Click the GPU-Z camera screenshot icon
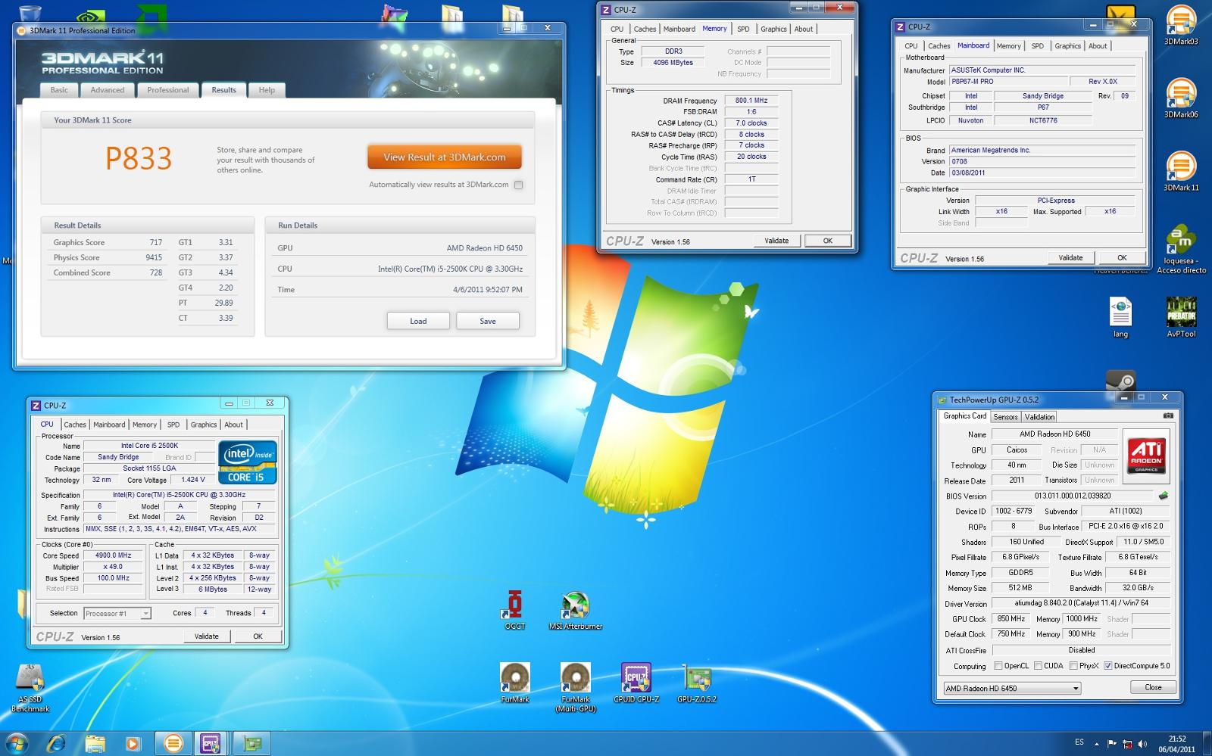The width and height of the screenshot is (1212, 756). [1168, 416]
